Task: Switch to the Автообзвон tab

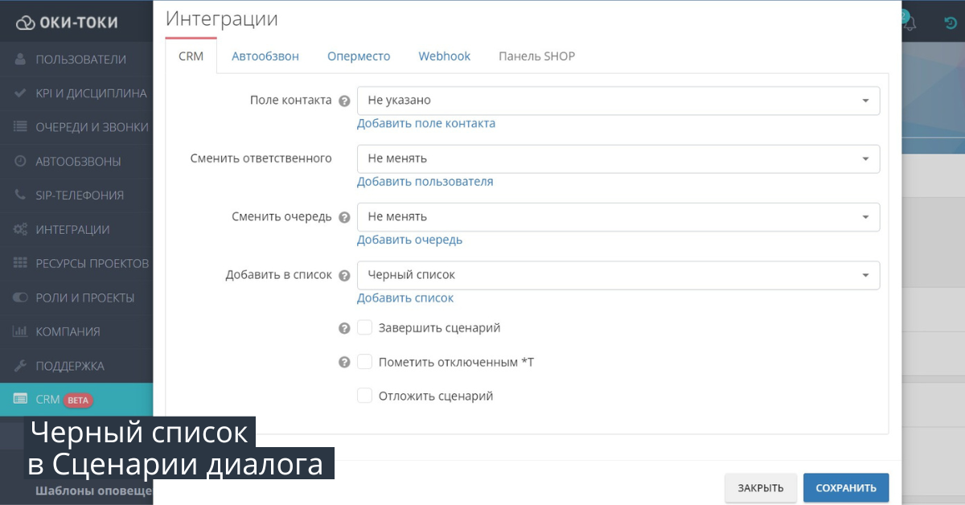Action: pos(265,56)
